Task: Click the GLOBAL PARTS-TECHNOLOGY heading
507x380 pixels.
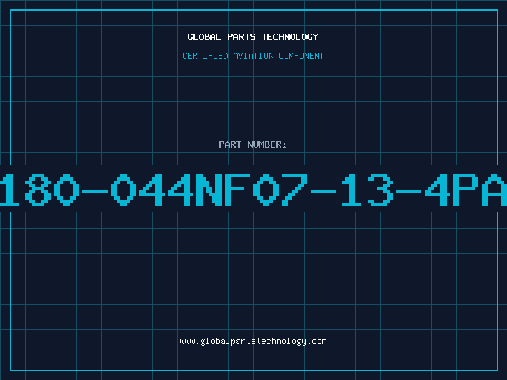Action: [x=253, y=37]
